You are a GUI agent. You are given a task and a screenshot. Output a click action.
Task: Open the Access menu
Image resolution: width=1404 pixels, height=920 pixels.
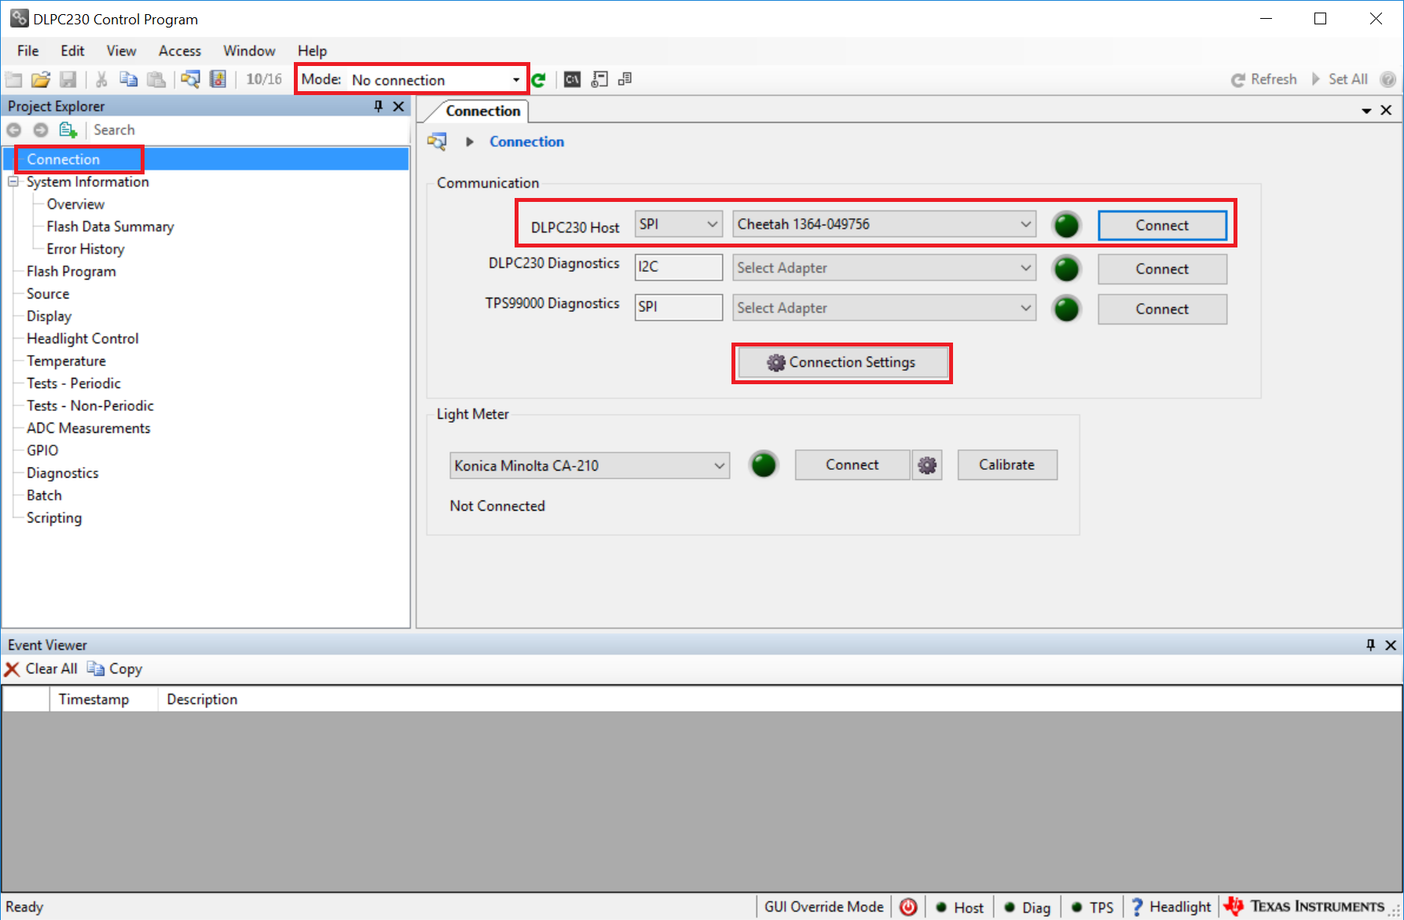click(179, 50)
